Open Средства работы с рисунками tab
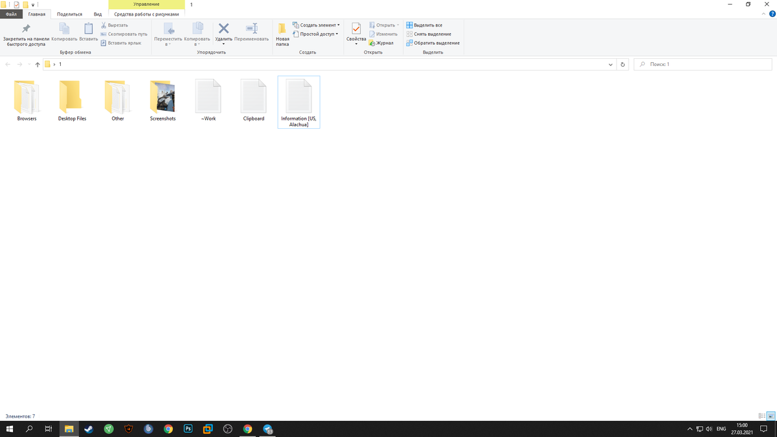Image resolution: width=777 pixels, height=437 pixels. pyautogui.click(x=146, y=14)
